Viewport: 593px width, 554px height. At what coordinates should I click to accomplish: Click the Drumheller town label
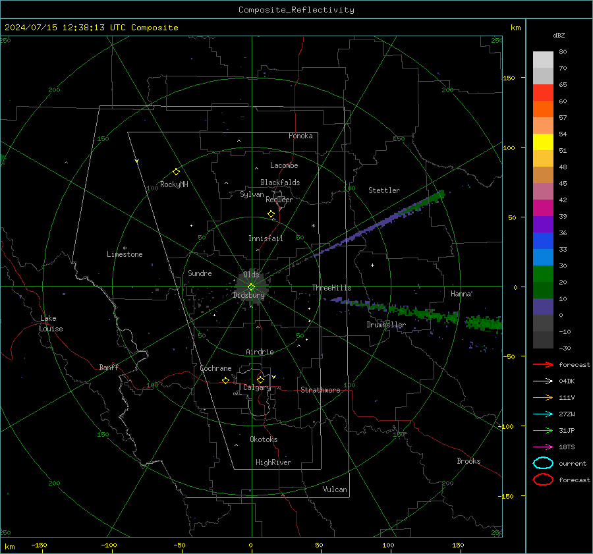pyautogui.click(x=386, y=325)
